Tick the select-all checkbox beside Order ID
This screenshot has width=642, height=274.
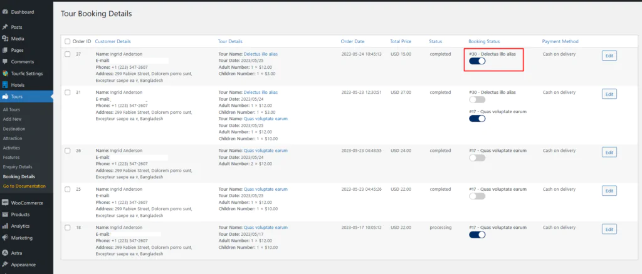(68, 41)
